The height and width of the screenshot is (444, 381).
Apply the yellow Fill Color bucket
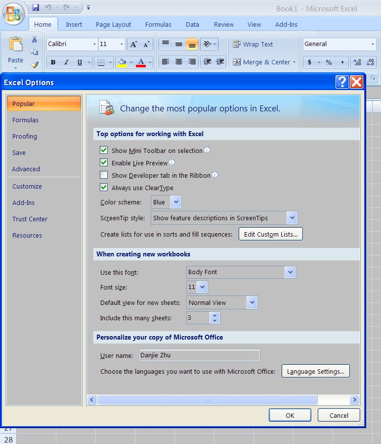point(122,62)
